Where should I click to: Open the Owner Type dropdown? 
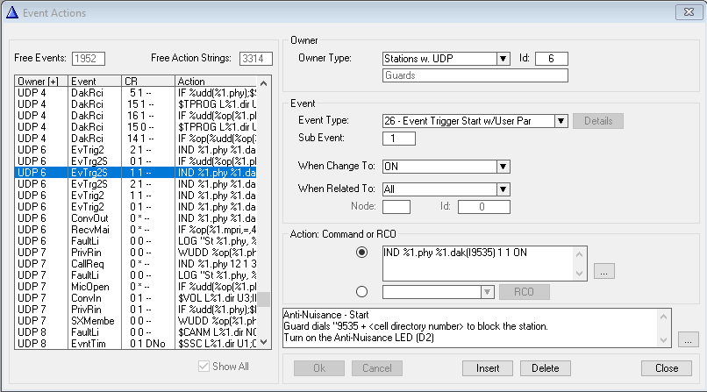point(503,59)
